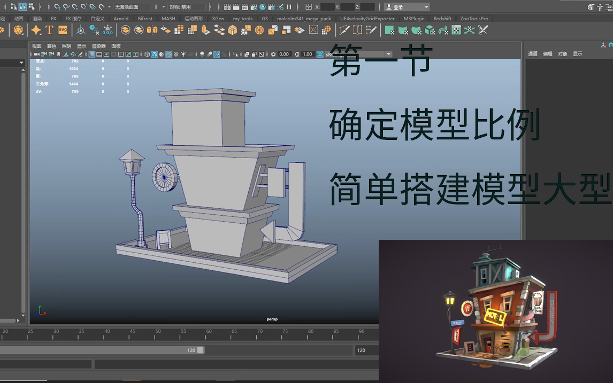The width and height of the screenshot is (613, 383).
Task: Click the pause icon in the status line
Action: 289,7
